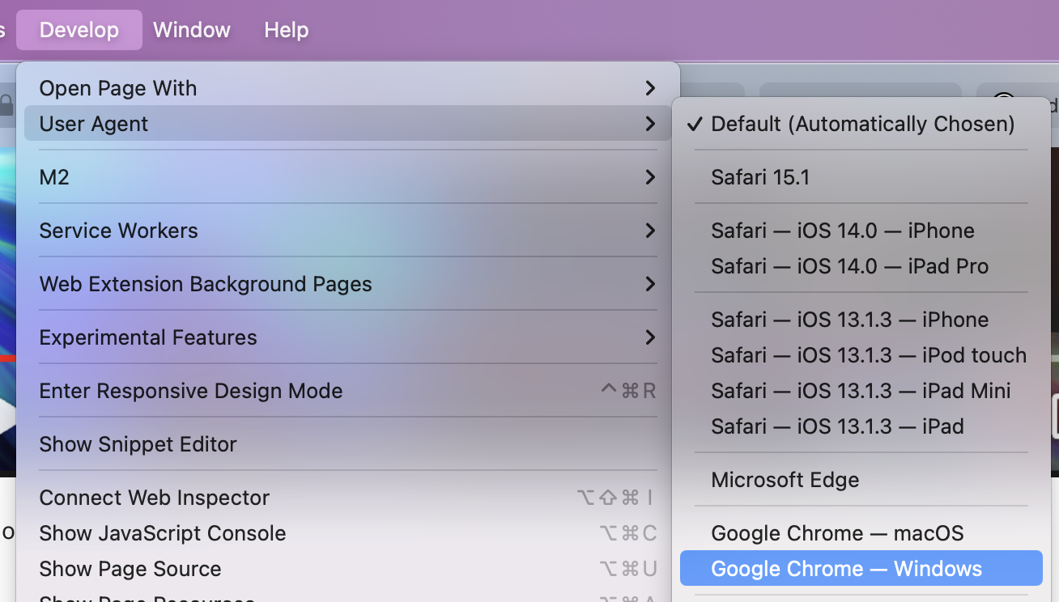Open Show Snippet Editor
Image resolution: width=1059 pixels, height=602 pixels.
point(347,444)
